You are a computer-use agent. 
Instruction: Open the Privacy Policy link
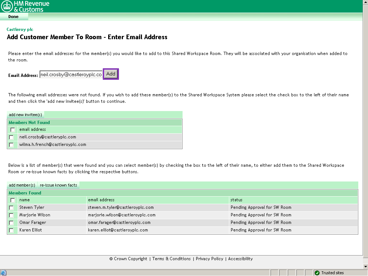pos(210,259)
